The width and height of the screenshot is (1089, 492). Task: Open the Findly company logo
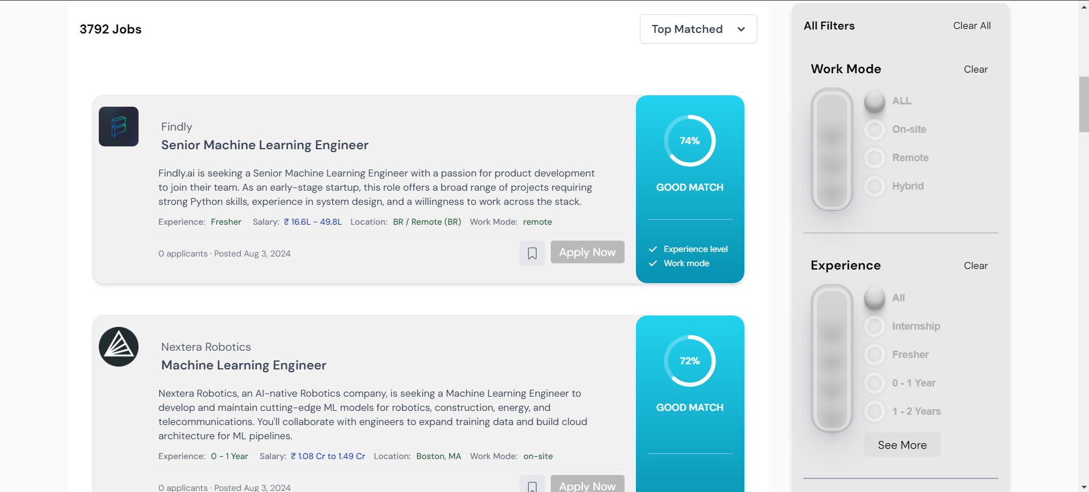point(119,127)
